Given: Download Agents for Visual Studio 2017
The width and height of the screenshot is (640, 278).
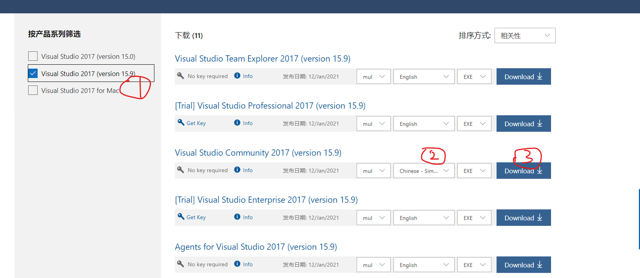Looking at the screenshot, I should (x=524, y=265).
